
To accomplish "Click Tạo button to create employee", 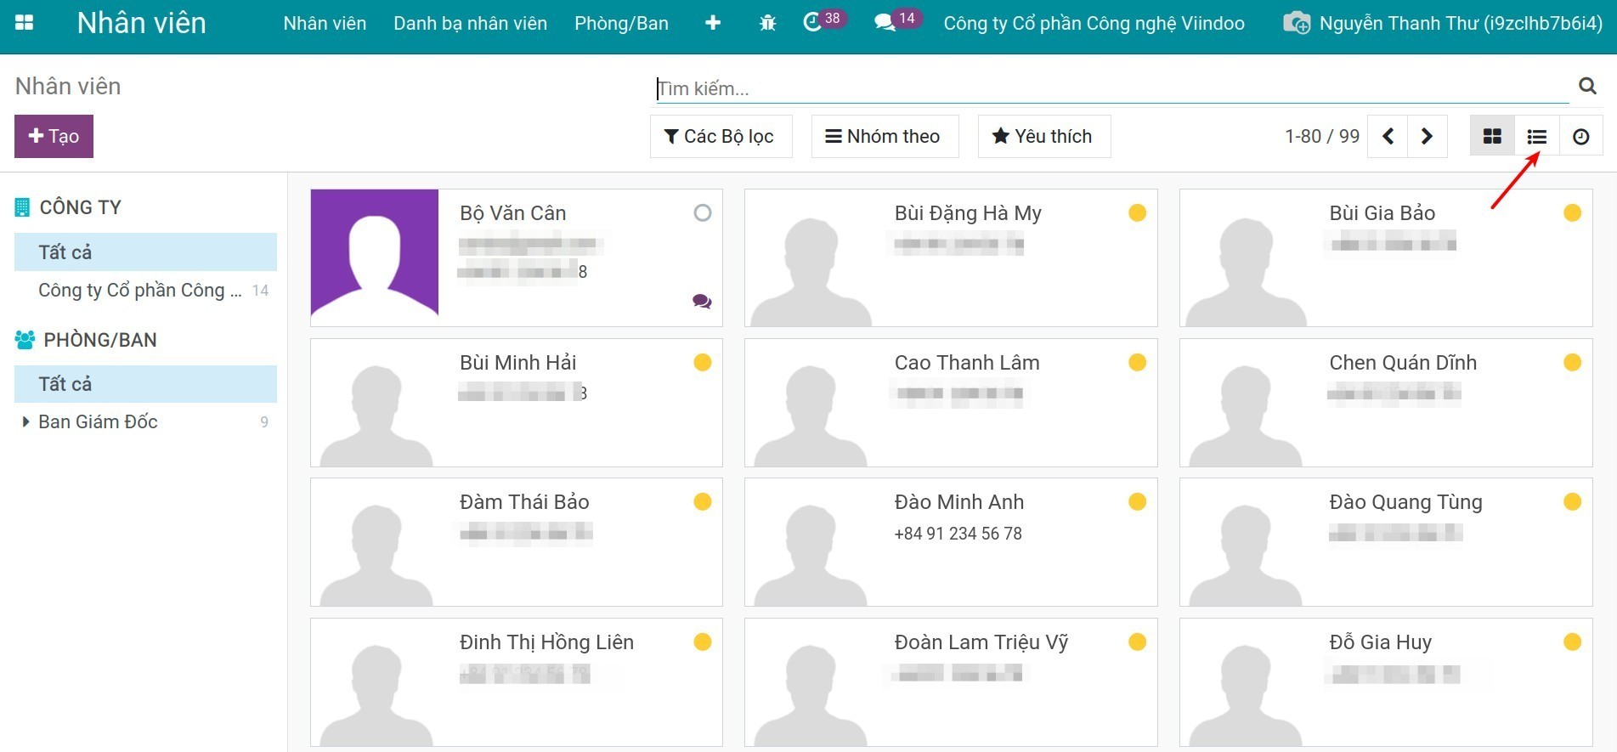I will click(x=54, y=136).
